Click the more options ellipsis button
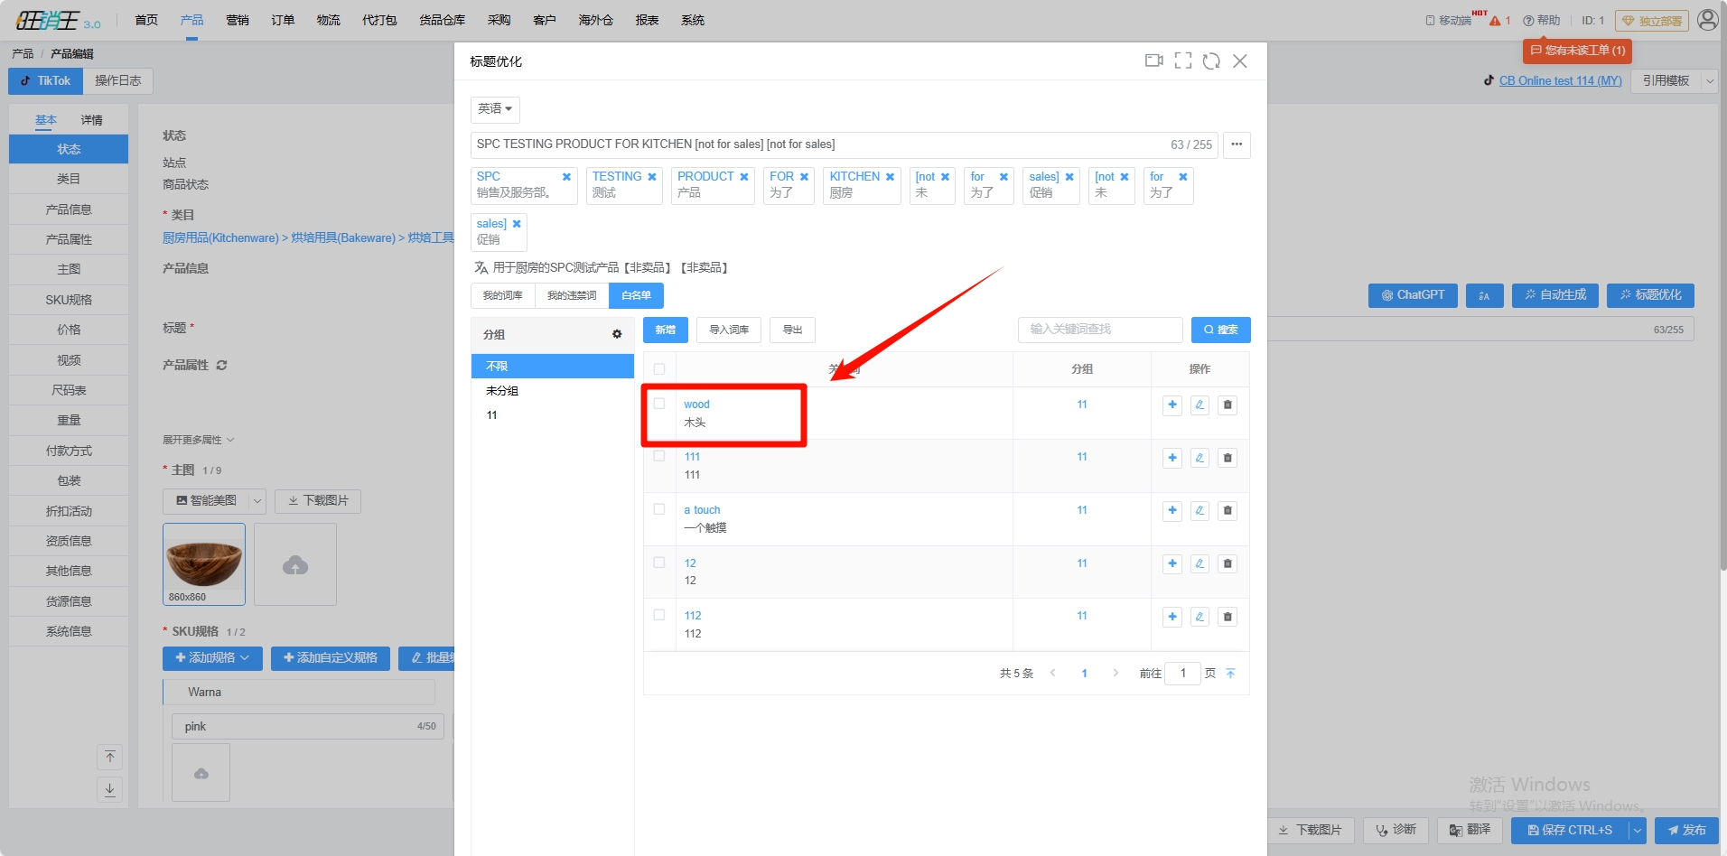Screen dimensions: 1727x856 coord(1237,144)
